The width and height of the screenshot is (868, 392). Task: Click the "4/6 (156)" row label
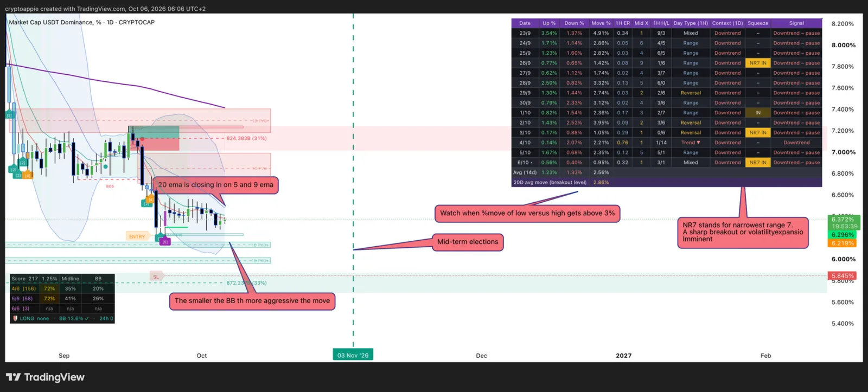24,289
